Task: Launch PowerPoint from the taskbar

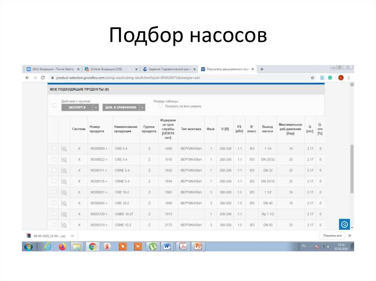Action: pyautogui.click(x=198, y=247)
